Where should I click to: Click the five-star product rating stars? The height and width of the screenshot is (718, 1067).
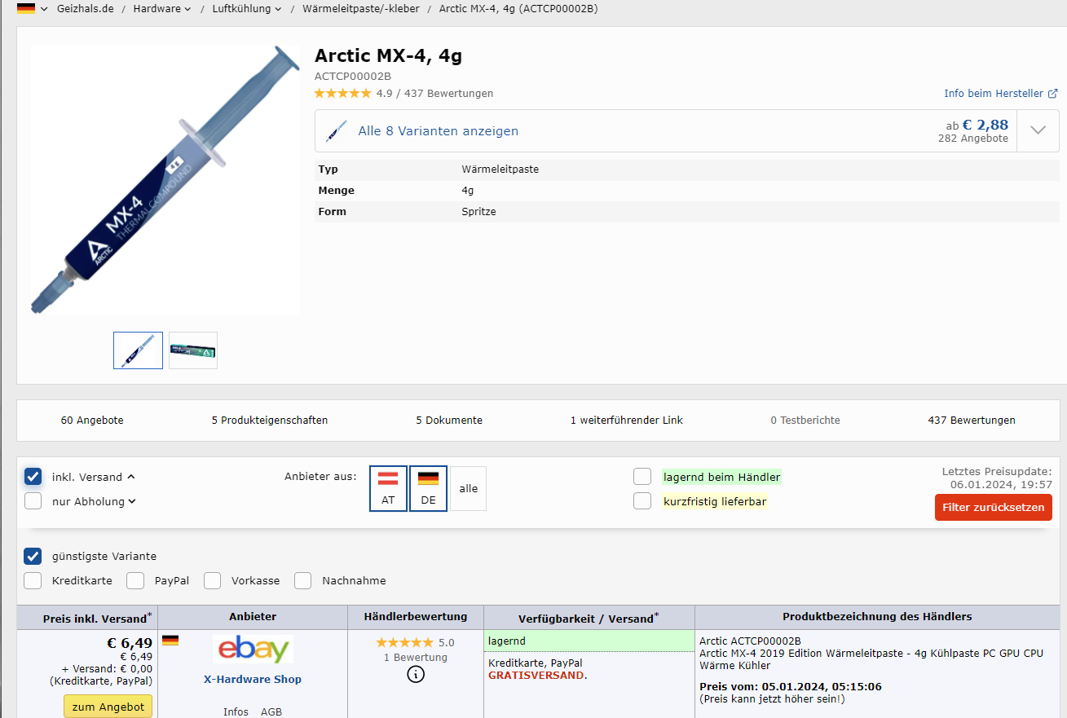click(x=342, y=94)
